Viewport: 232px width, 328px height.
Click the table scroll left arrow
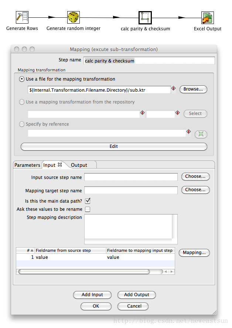(166, 271)
